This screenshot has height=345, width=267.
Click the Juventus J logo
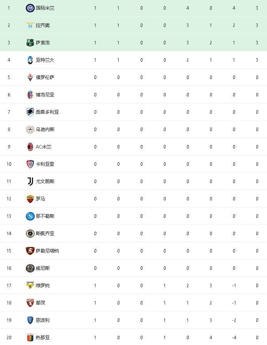(30, 181)
